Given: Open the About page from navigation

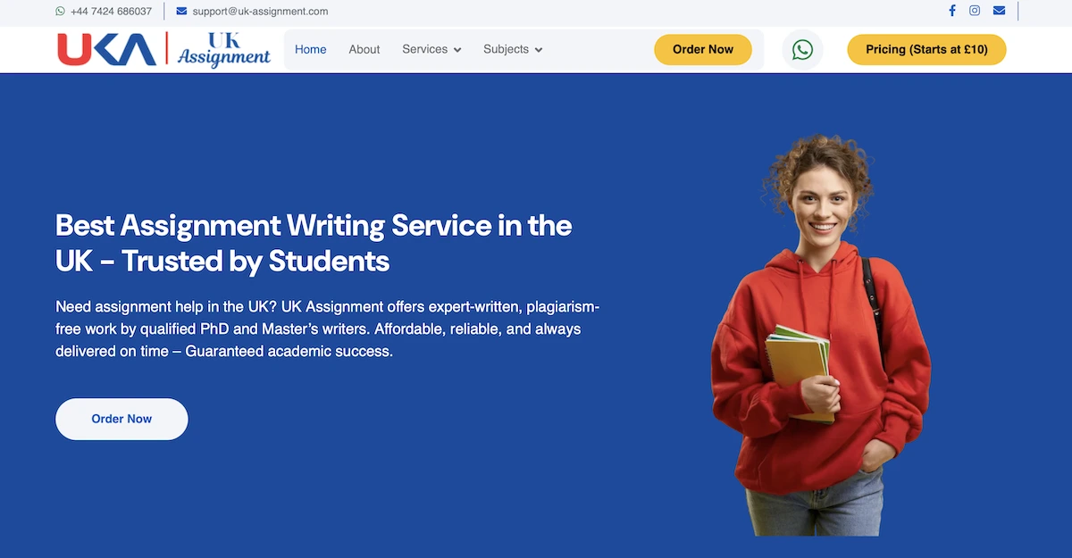Looking at the screenshot, I should click(x=364, y=49).
